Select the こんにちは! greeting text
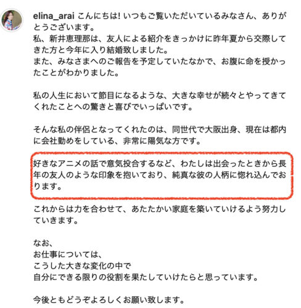 pos(99,16)
